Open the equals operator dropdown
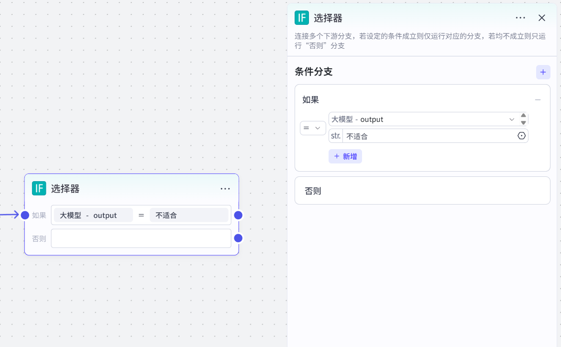Image resolution: width=561 pixels, height=347 pixels. click(313, 128)
